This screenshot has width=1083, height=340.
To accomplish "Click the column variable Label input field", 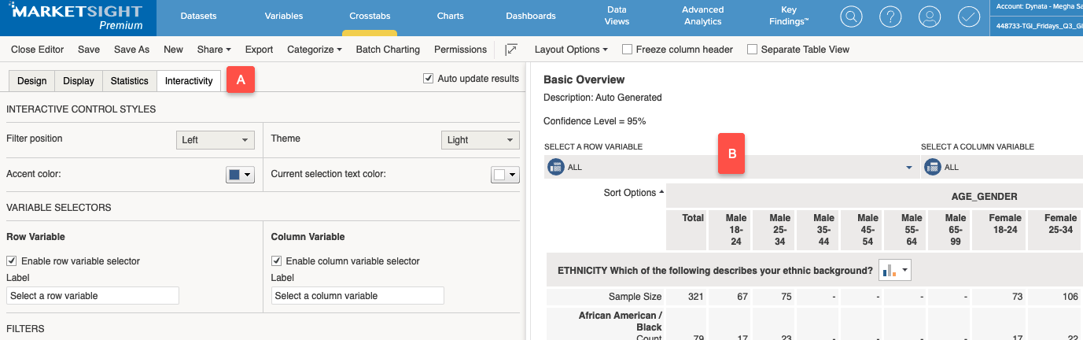I will pos(358,296).
